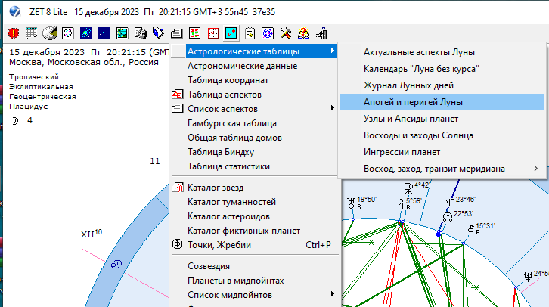This screenshot has height=307, width=549.
Task: Expand Восход, заход, транзит меридиана chevron
Action: [536, 169]
